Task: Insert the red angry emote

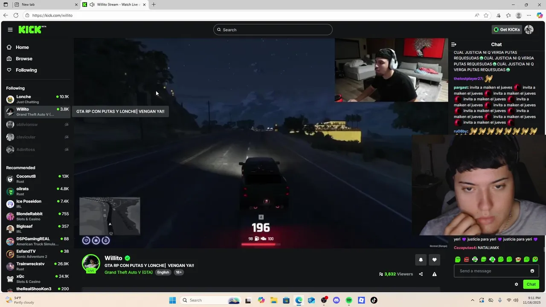Action: coord(466,259)
